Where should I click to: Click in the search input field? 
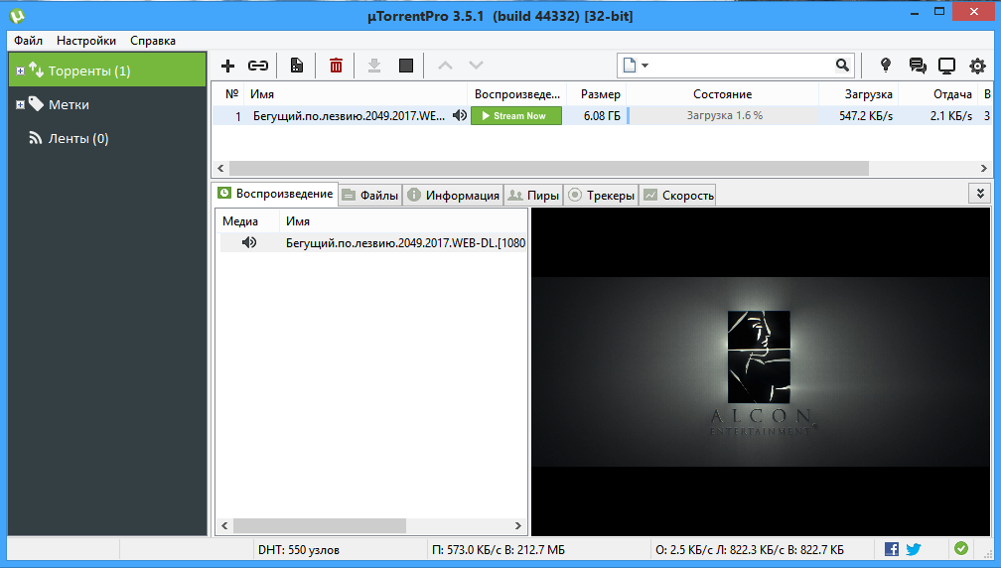741,66
